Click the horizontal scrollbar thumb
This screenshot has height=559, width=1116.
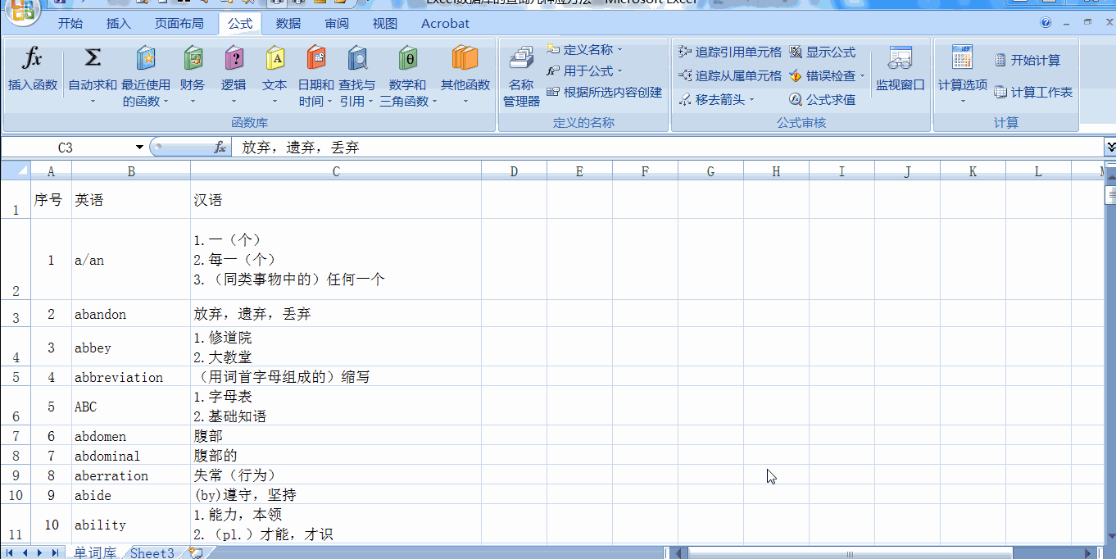[x=850, y=553]
